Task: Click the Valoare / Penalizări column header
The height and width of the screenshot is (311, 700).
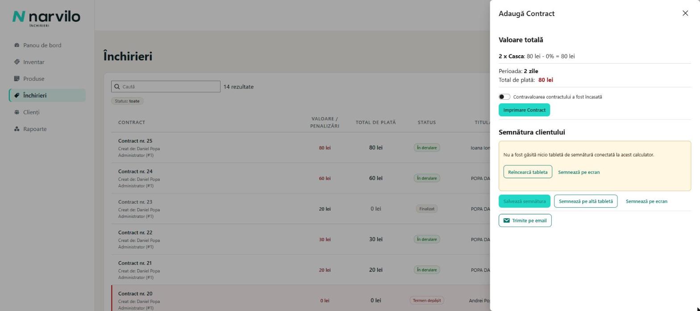Action: tap(325, 123)
